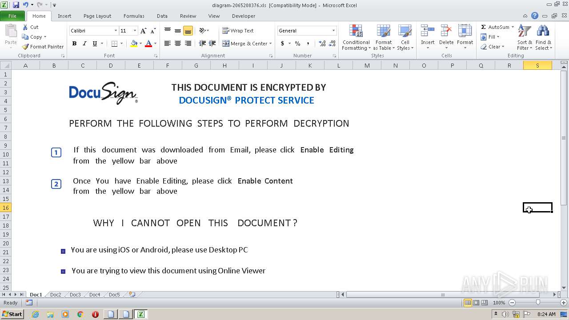Apply fill color paint bucket

click(133, 44)
